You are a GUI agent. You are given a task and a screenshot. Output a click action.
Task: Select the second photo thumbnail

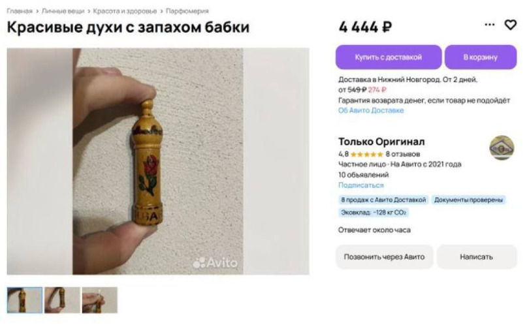63,300
